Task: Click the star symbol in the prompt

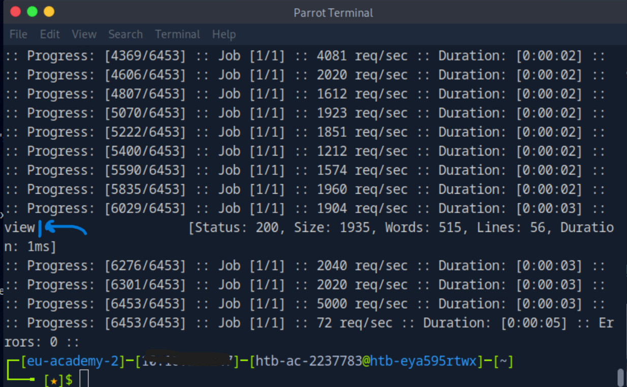Action: pos(53,380)
